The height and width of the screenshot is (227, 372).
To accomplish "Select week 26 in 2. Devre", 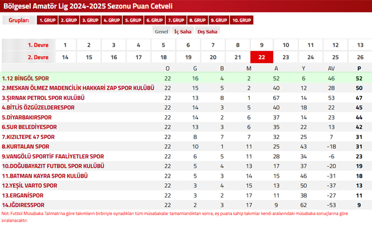I will coord(360,57).
